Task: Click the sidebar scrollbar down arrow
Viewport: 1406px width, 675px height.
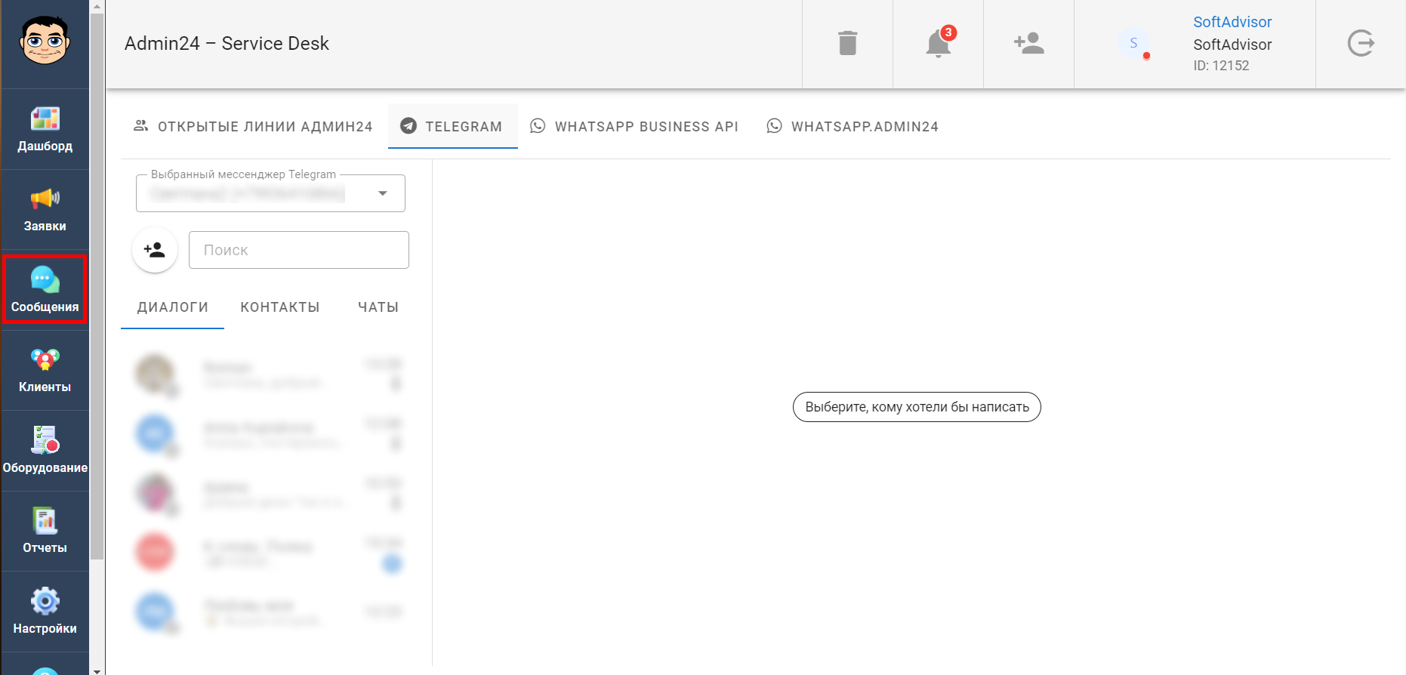Action: point(97,670)
